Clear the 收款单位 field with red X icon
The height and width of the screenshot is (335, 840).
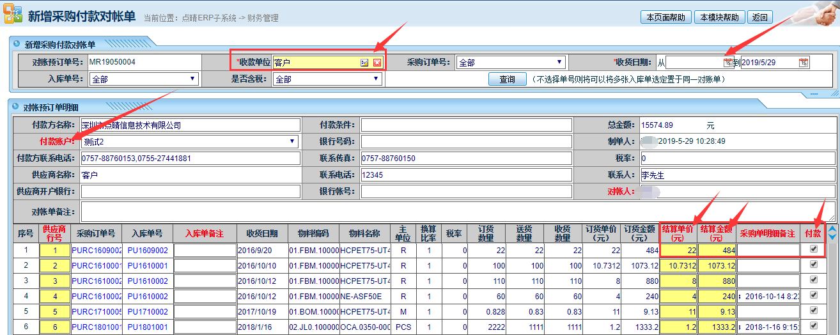coord(377,63)
